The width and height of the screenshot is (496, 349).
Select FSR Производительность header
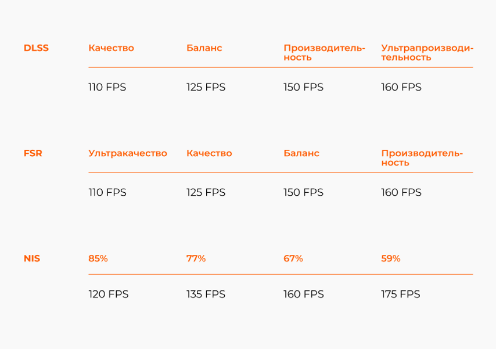coord(422,158)
